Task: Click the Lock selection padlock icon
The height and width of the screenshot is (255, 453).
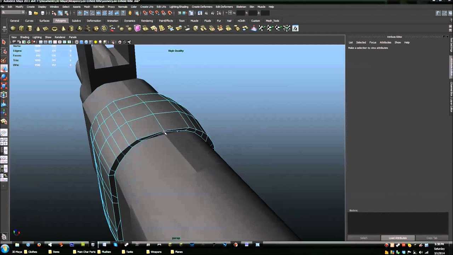Action: click(x=130, y=13)
